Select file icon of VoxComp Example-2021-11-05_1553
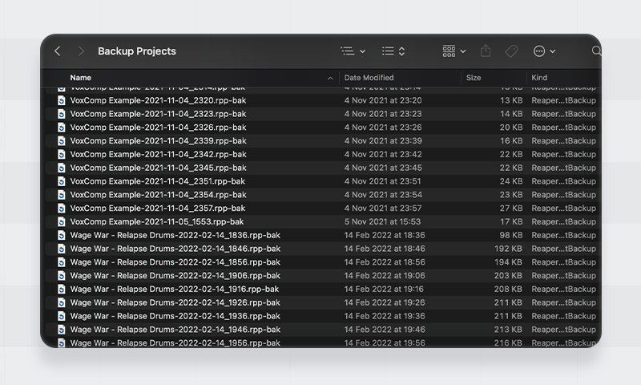This screenshot has height=385, width=641. click(62, 221)
